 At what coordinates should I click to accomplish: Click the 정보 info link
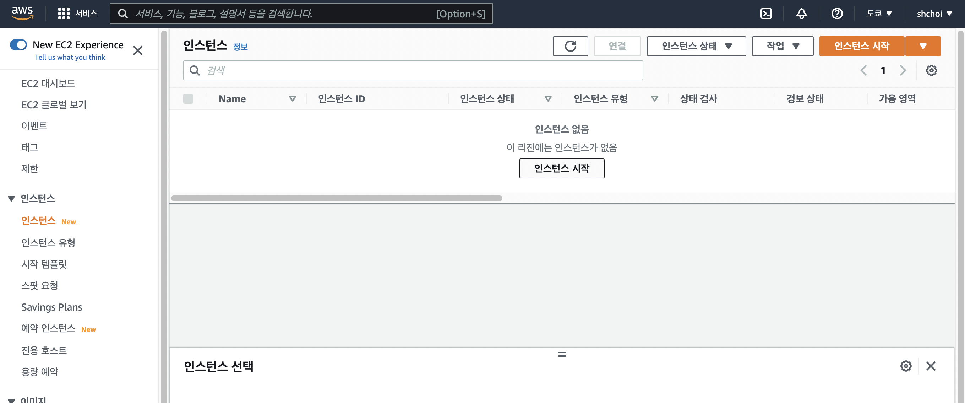pyautogui.click(x=240, y=47)
